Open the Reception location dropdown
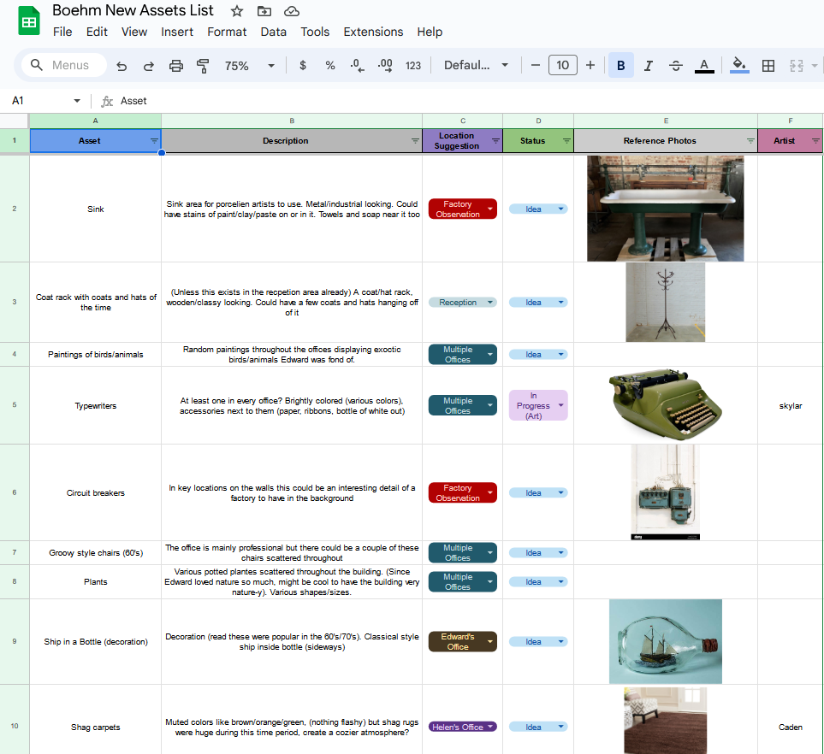This screenshot has width=824, height=754. (462, 303)
